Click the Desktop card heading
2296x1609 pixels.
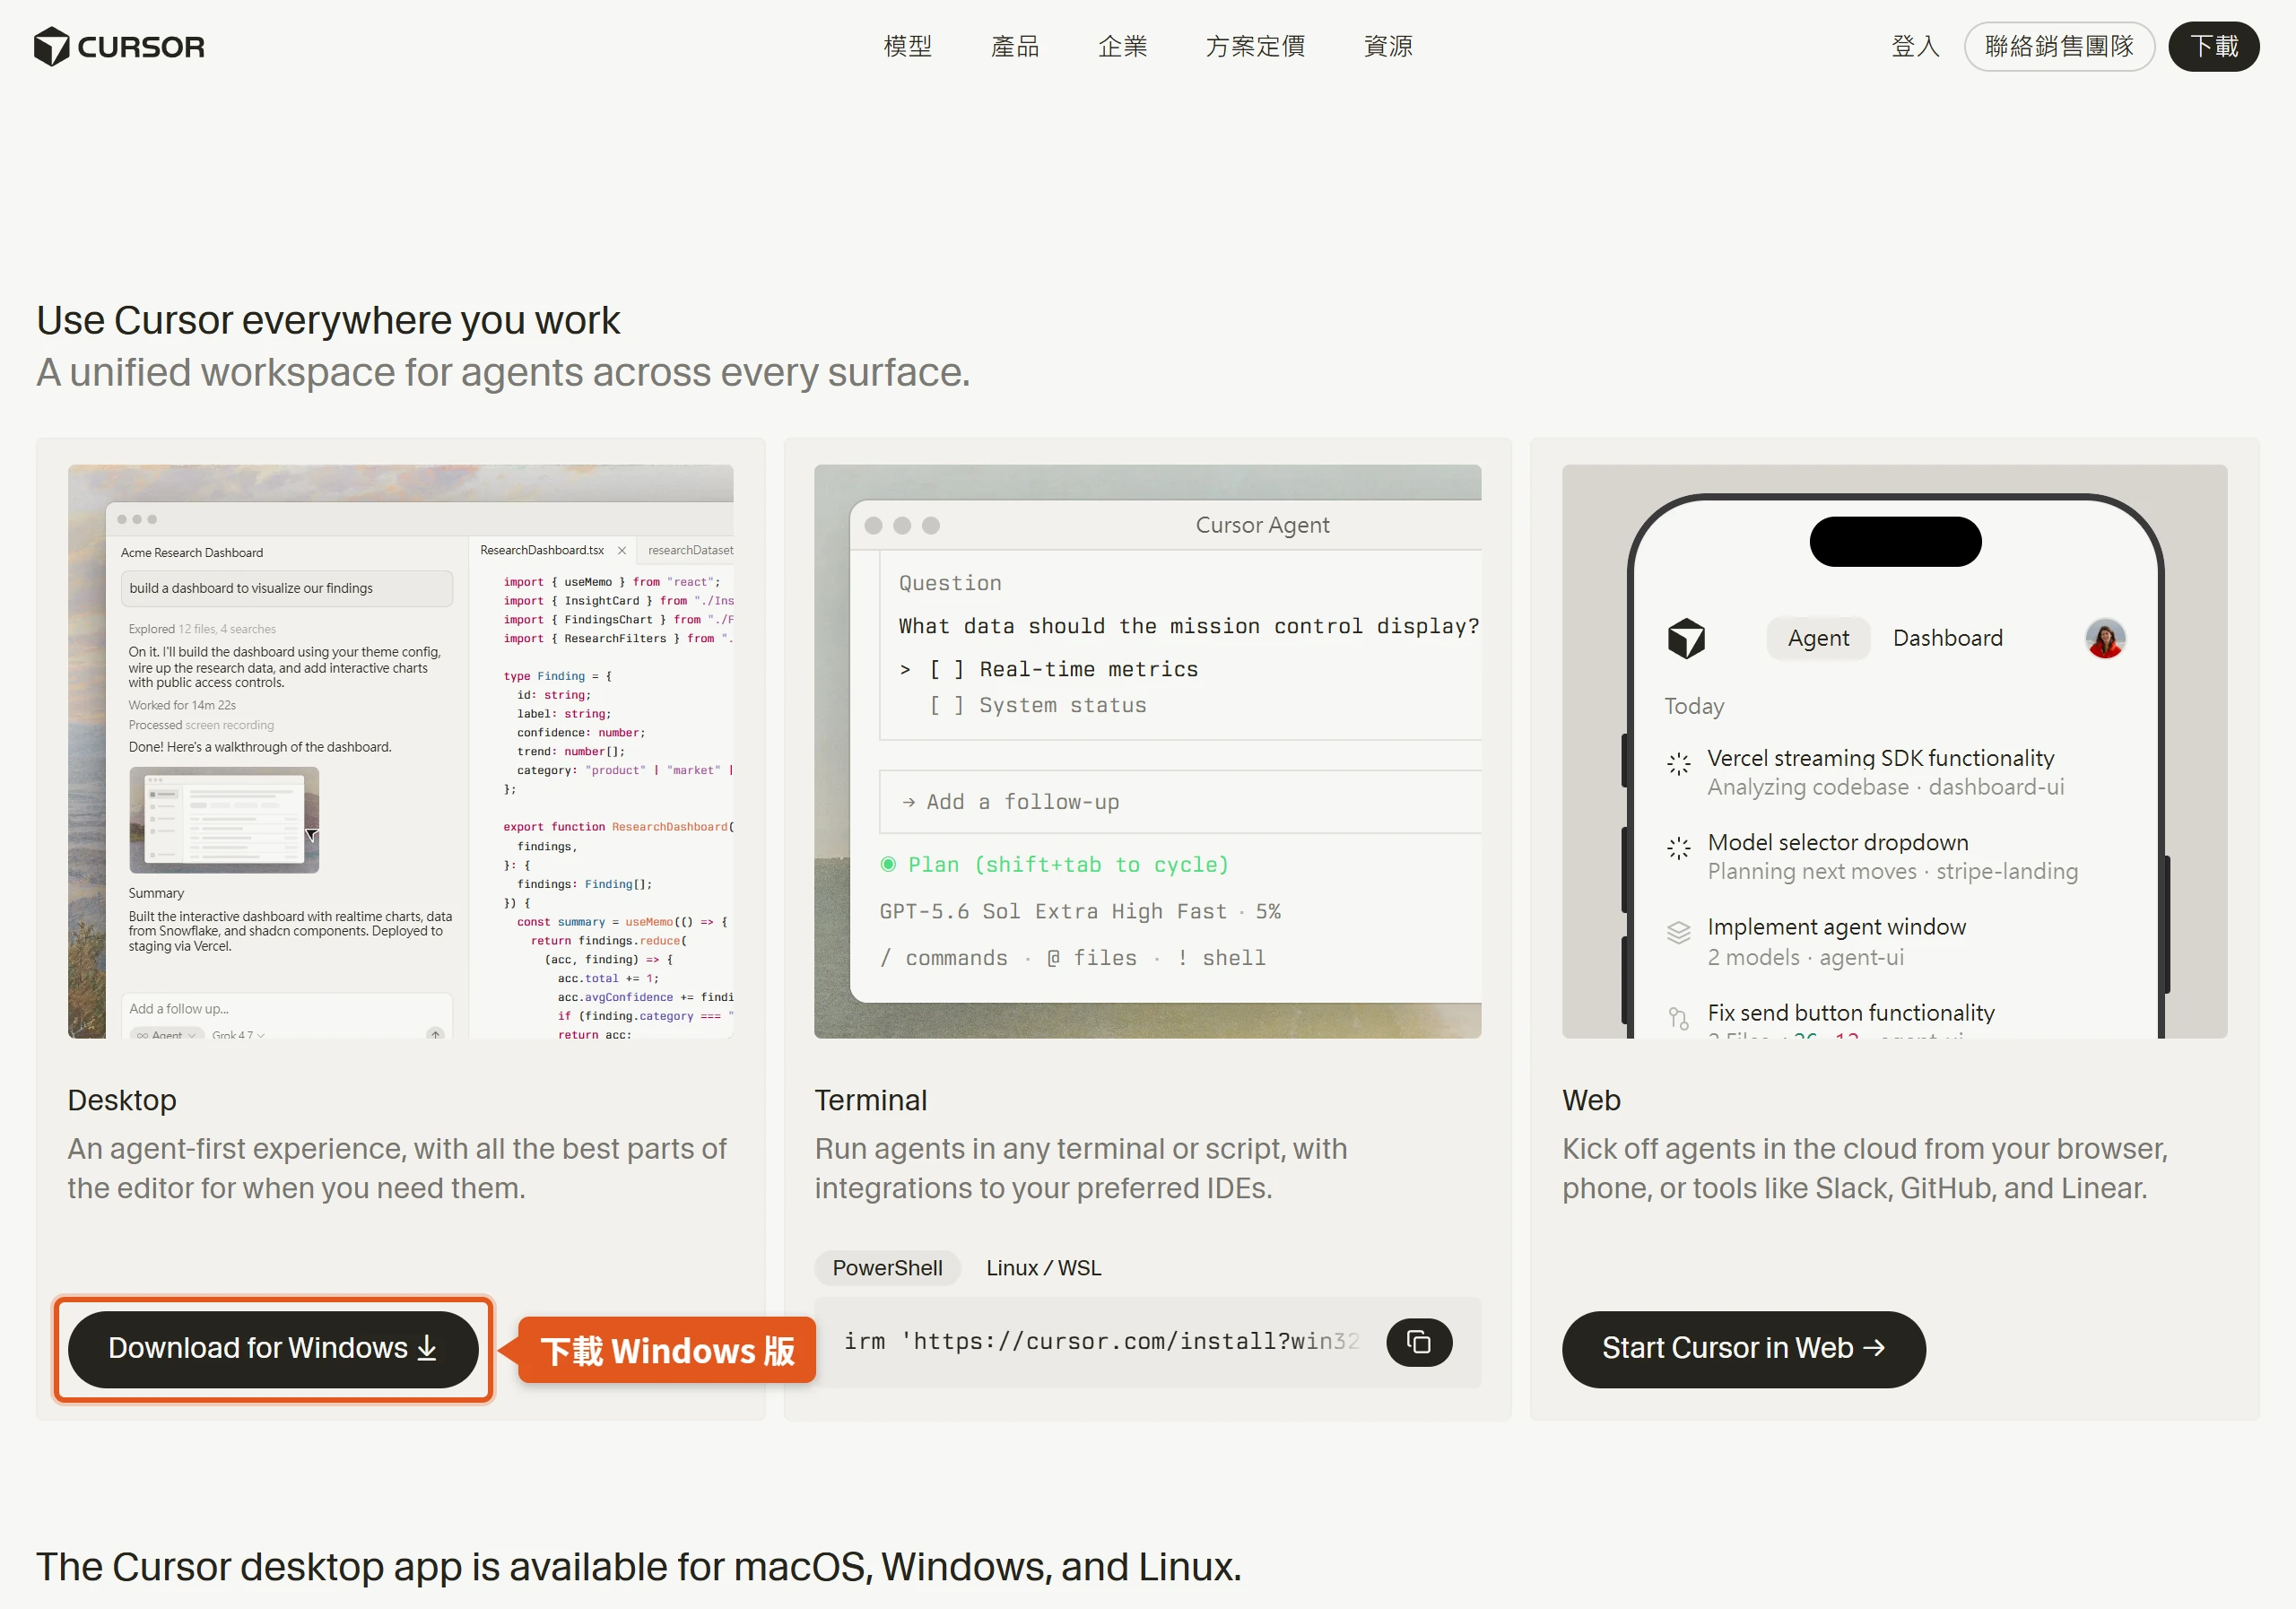[122, 1100]
